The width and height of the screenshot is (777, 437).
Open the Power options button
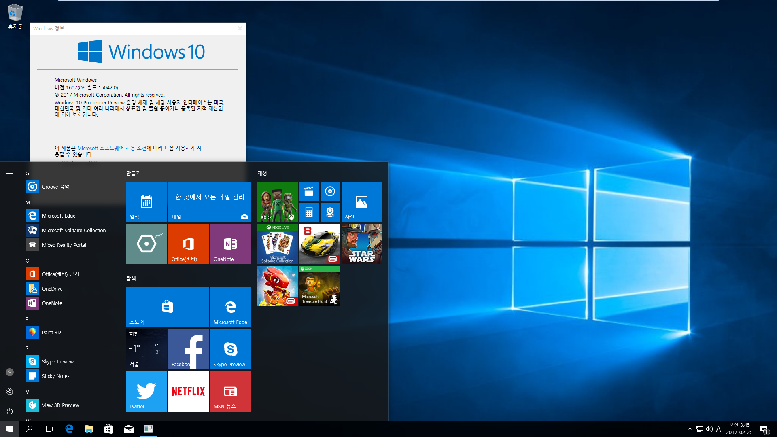click(x=10, y=411)
